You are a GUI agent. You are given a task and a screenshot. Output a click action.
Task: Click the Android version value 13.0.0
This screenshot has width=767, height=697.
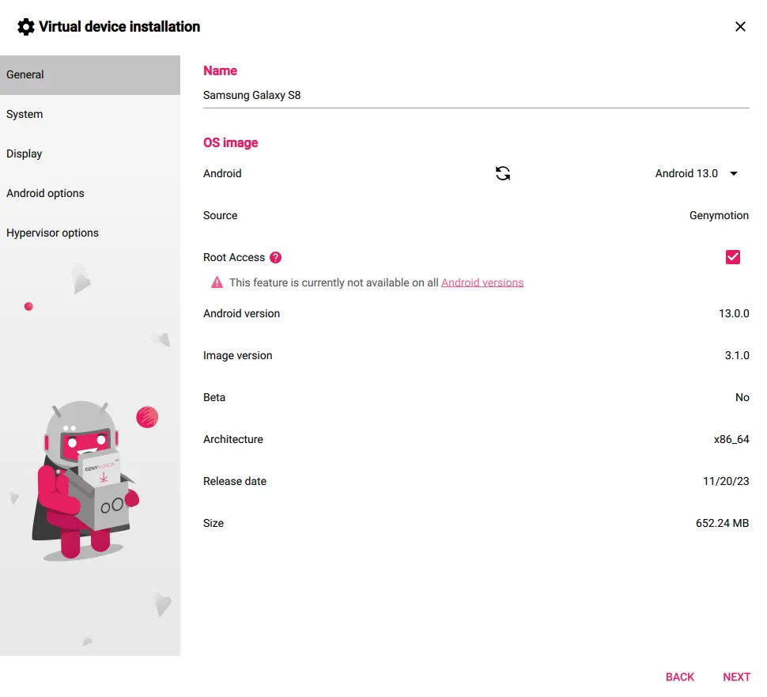tap(734, 313)
